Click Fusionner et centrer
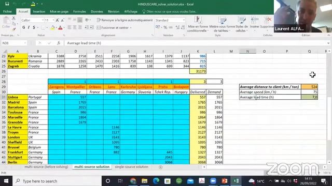The width and height of the screenshot is (332, 186). pos(113,27)
